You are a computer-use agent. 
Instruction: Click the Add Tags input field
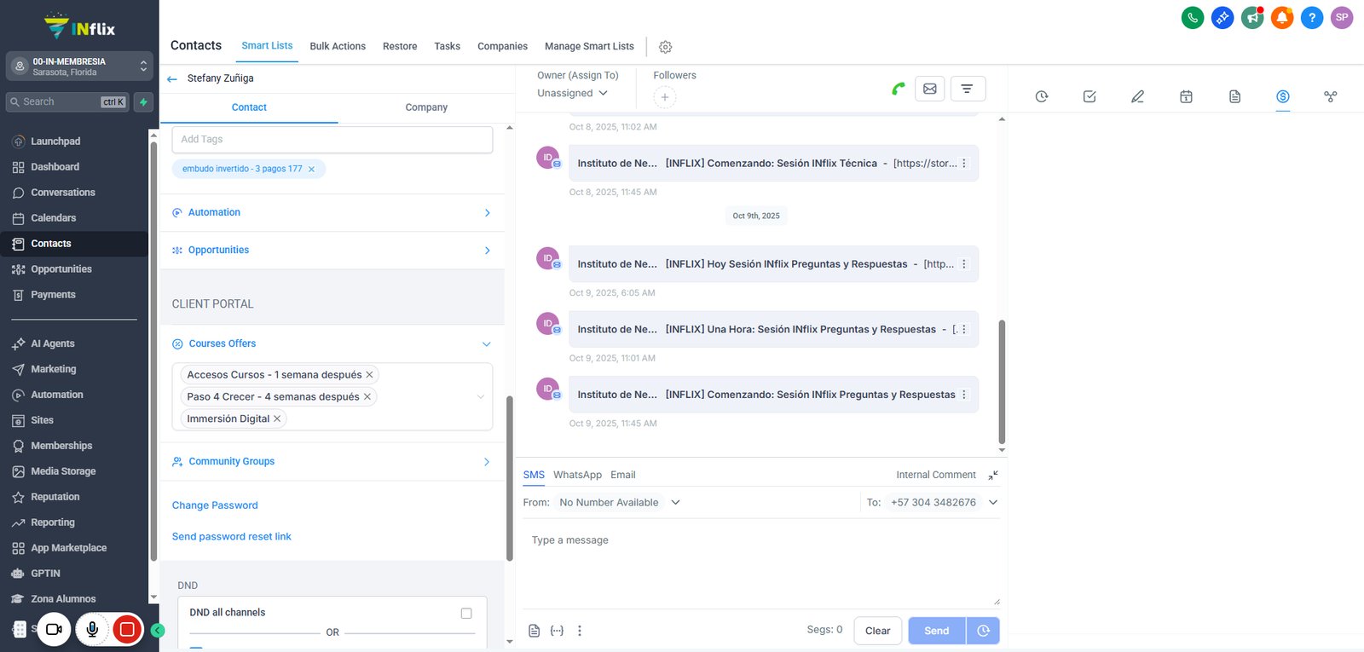click(332, 140)
